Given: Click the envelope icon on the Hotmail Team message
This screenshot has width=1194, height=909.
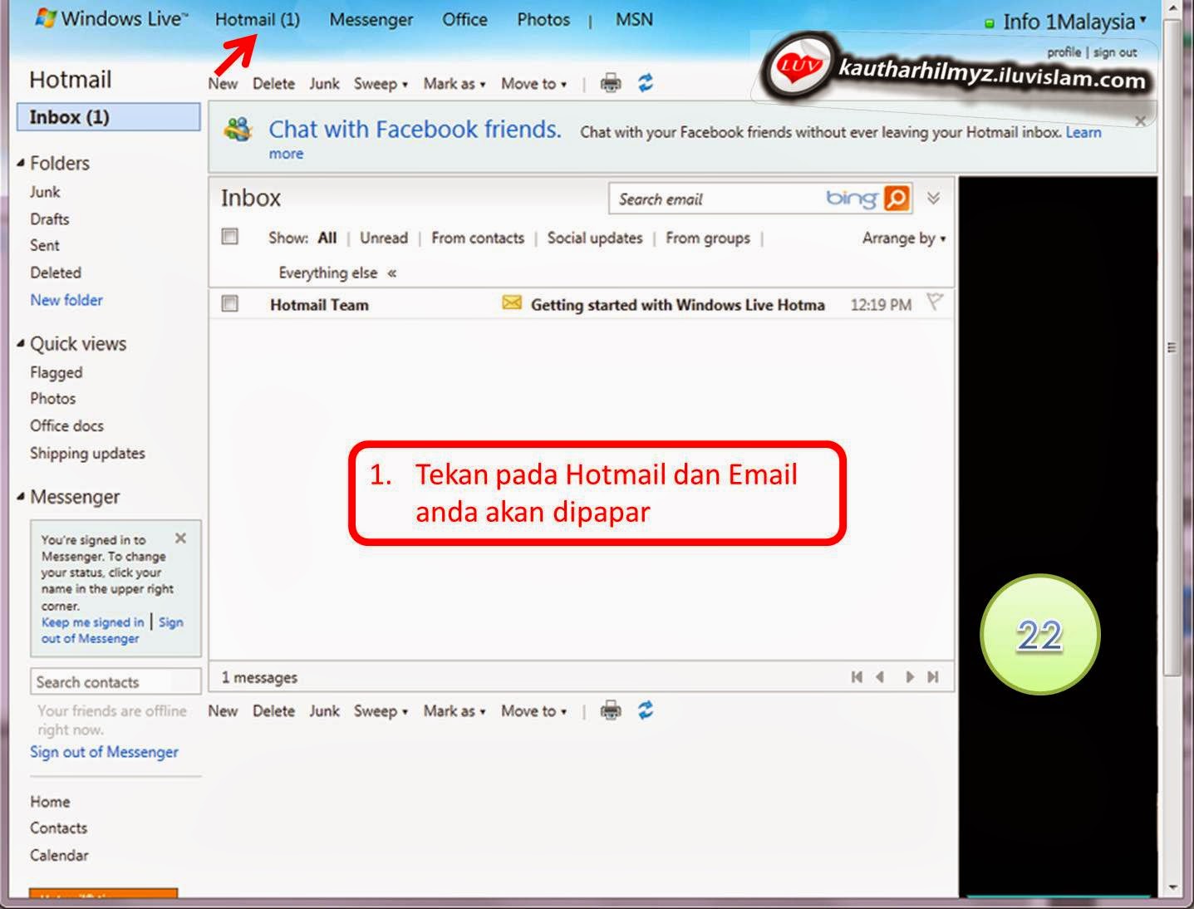Looking at the screenshot, I should (x=510, y=304).
